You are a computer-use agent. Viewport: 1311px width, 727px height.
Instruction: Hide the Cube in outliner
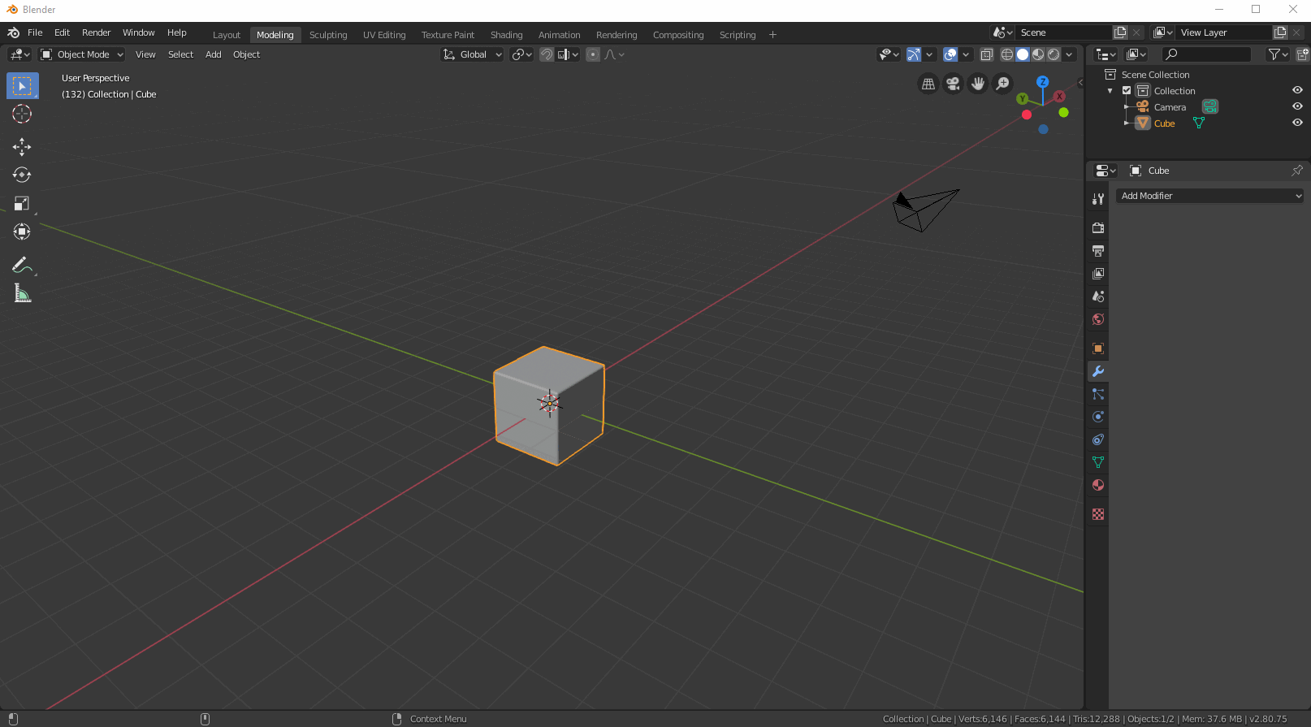click(1297, 123)
